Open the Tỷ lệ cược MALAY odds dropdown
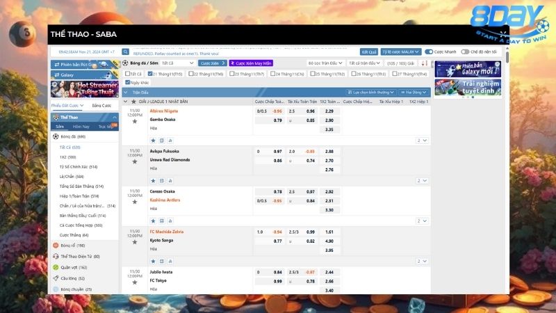This screenshot has height=313, width=556. coord(401,51)
